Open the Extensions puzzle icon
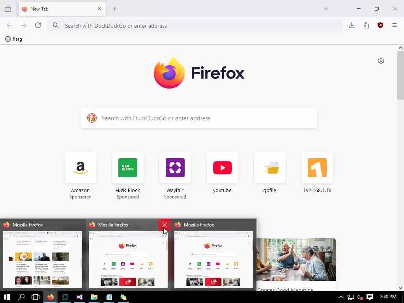 click(366, 25)
